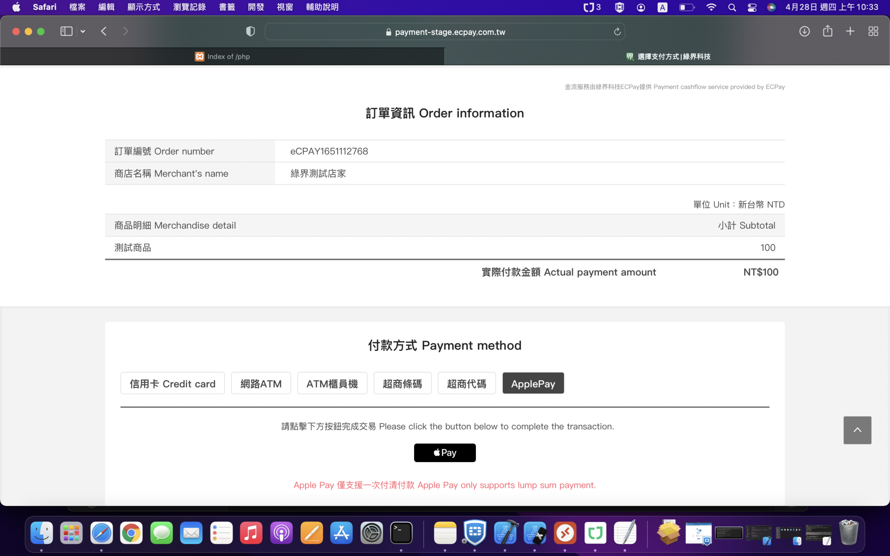Screen dimensions: 890x556
Task: Select the 網路ATM payment option
Action: pyautogui.click(x=261, y=383)
